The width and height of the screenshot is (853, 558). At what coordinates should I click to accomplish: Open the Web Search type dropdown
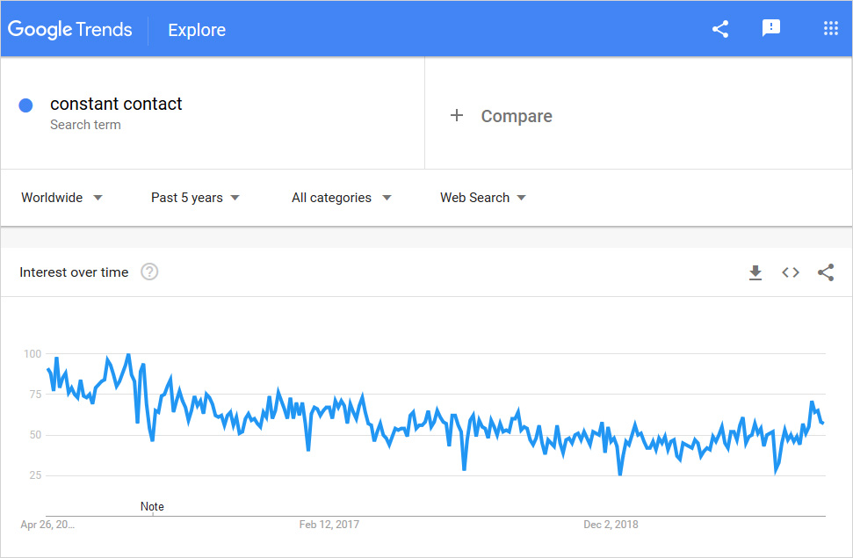[483, 198]
